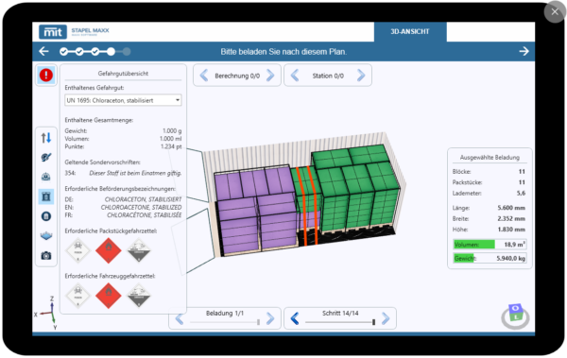
Task: Select the strap/lashing tool icon
Action: click(x=46, y=158)
